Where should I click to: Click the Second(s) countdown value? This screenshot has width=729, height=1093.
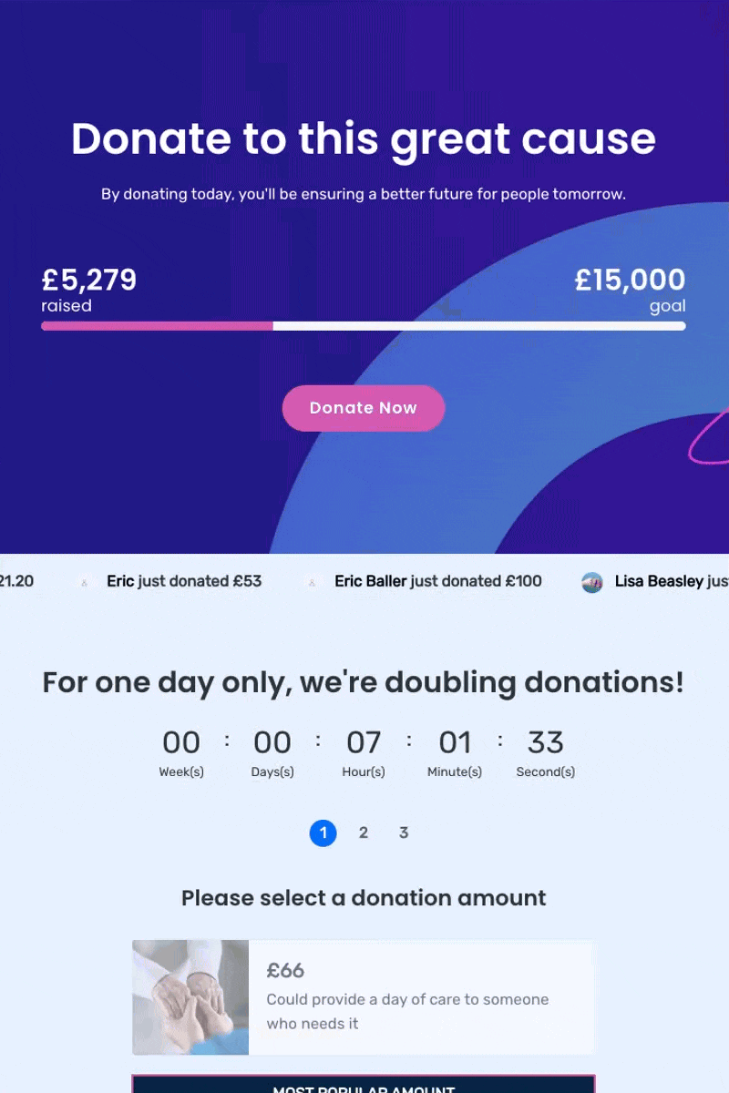click(x=546, y=743)
